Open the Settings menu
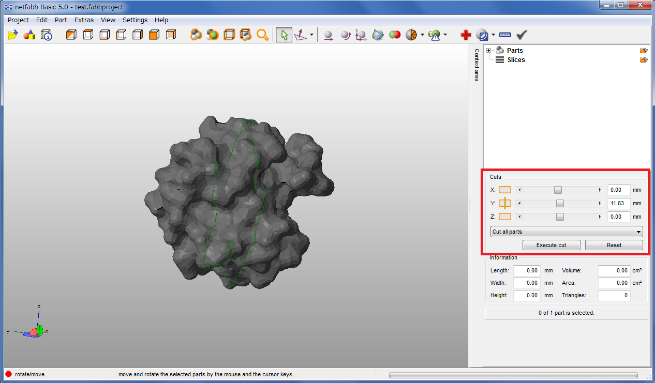 (135, 20)
